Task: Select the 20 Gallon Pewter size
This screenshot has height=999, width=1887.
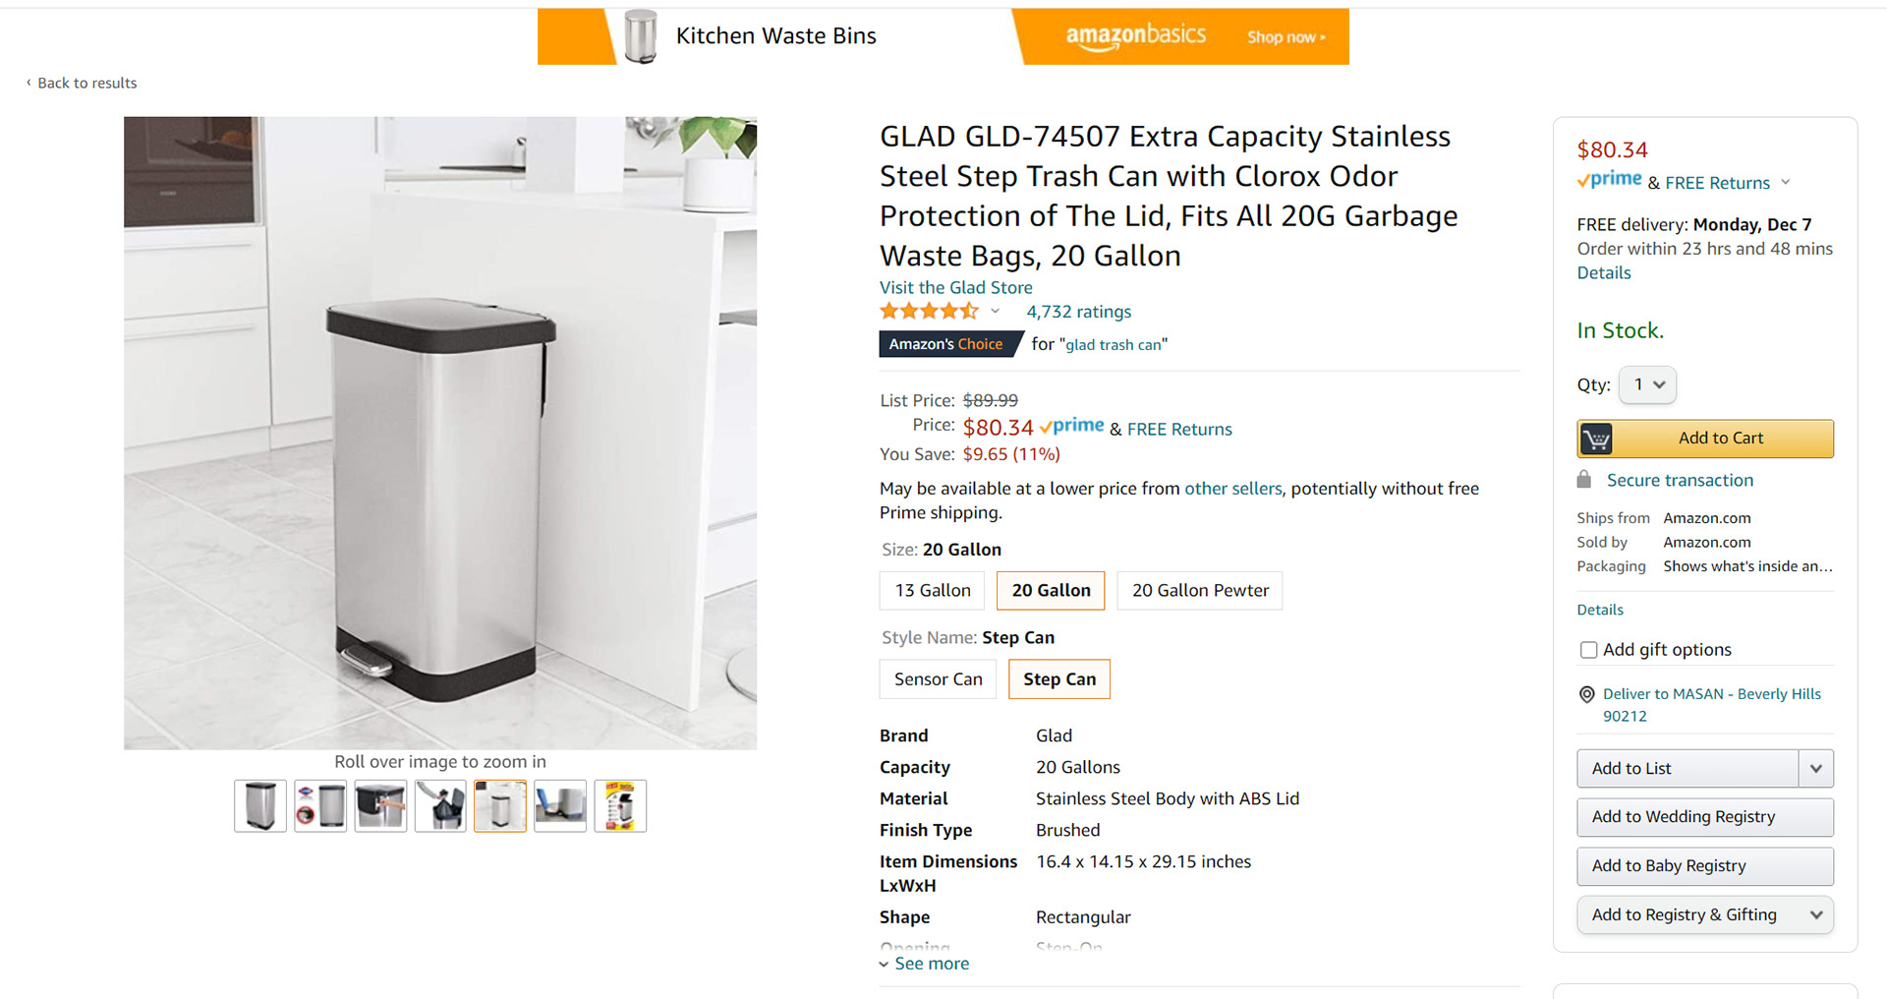Action: pos(1200,591)
